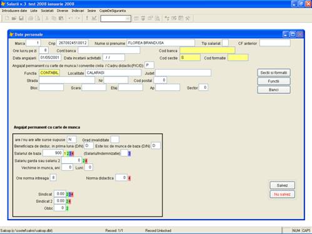312x234 pixels.
Task: Open the Liste menu
Action: 34,11
